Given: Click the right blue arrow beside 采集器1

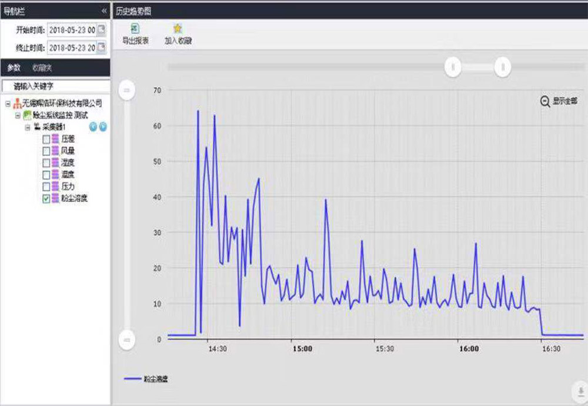Looking at the screenshot, I should coord(103,127).
